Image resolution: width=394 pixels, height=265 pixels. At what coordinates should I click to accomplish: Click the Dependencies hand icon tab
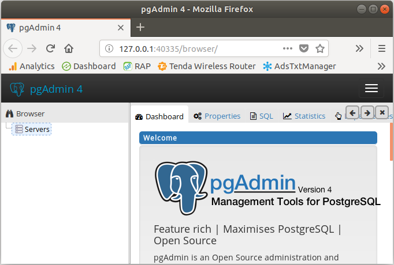tap(338, 116)
